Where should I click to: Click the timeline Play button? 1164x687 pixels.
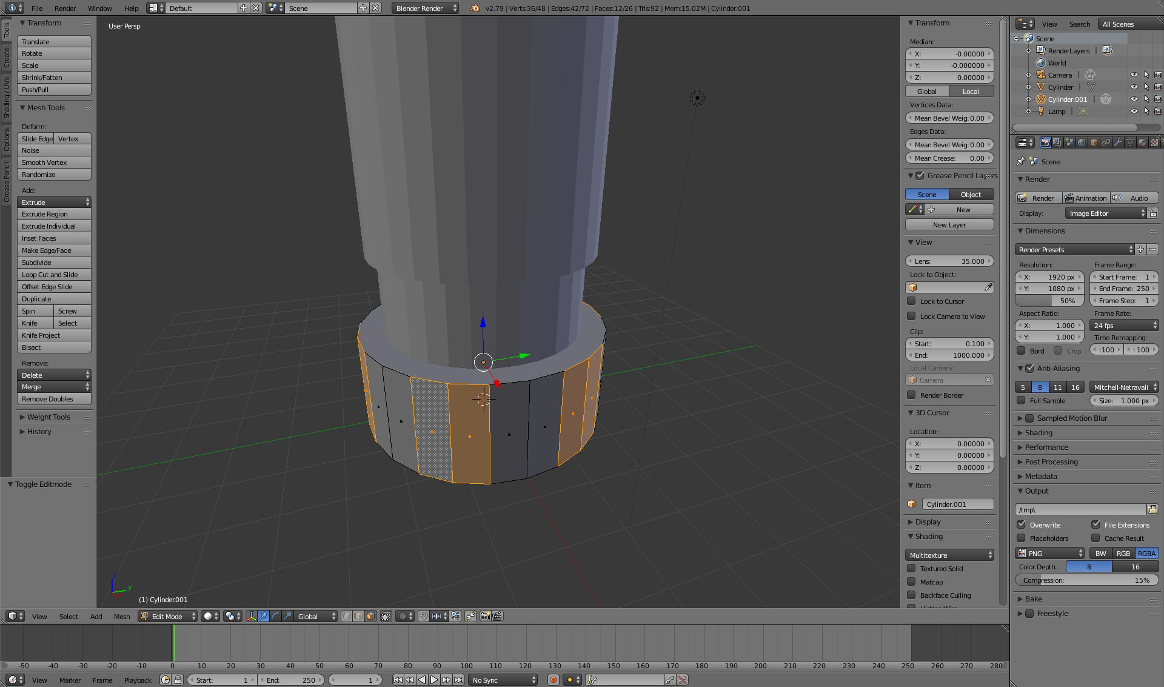click(x=434, y=680)
